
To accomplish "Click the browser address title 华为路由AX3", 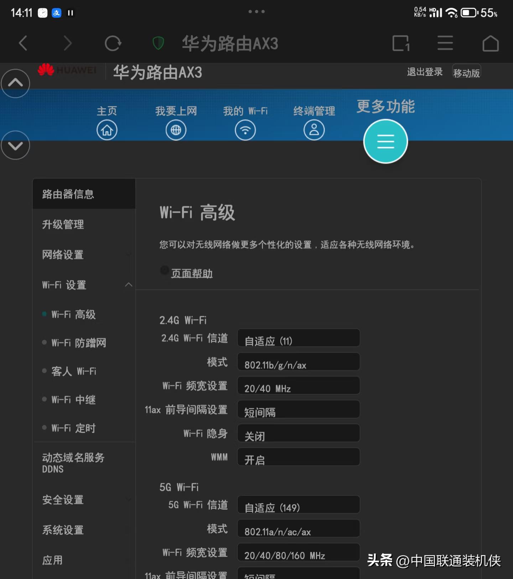I will click(x=230, y=43).
